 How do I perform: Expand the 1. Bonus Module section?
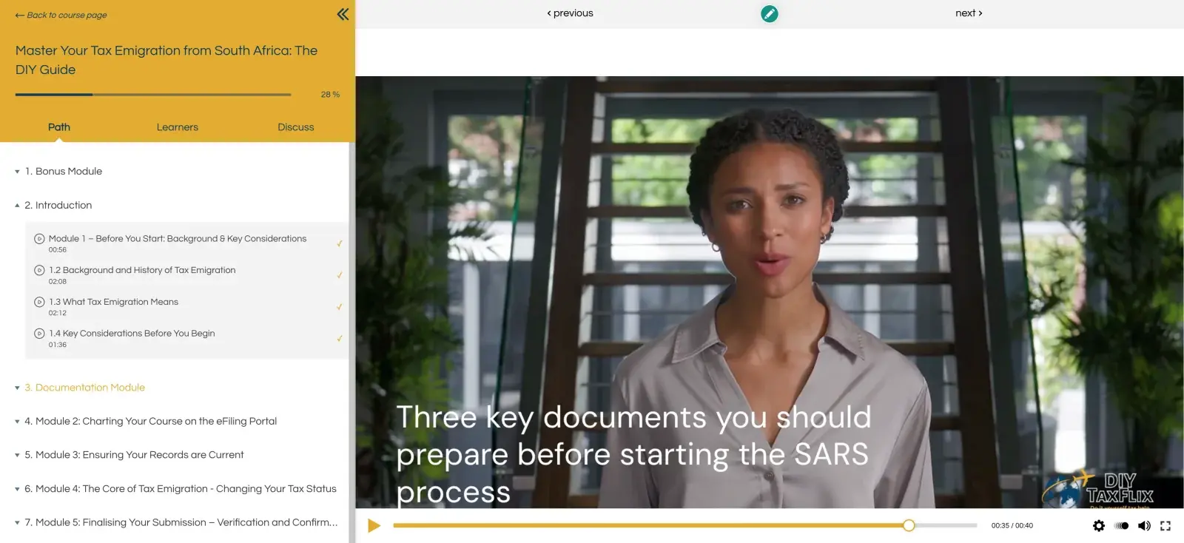coord(63,171)
